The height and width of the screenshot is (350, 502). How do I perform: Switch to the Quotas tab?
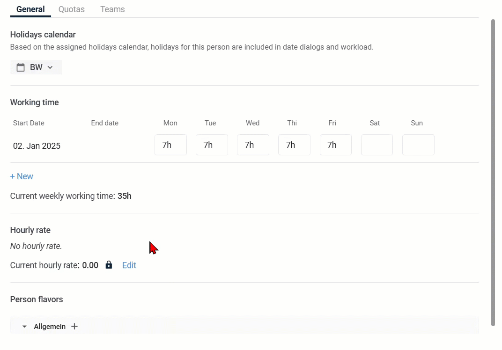[x=72, y=9]
